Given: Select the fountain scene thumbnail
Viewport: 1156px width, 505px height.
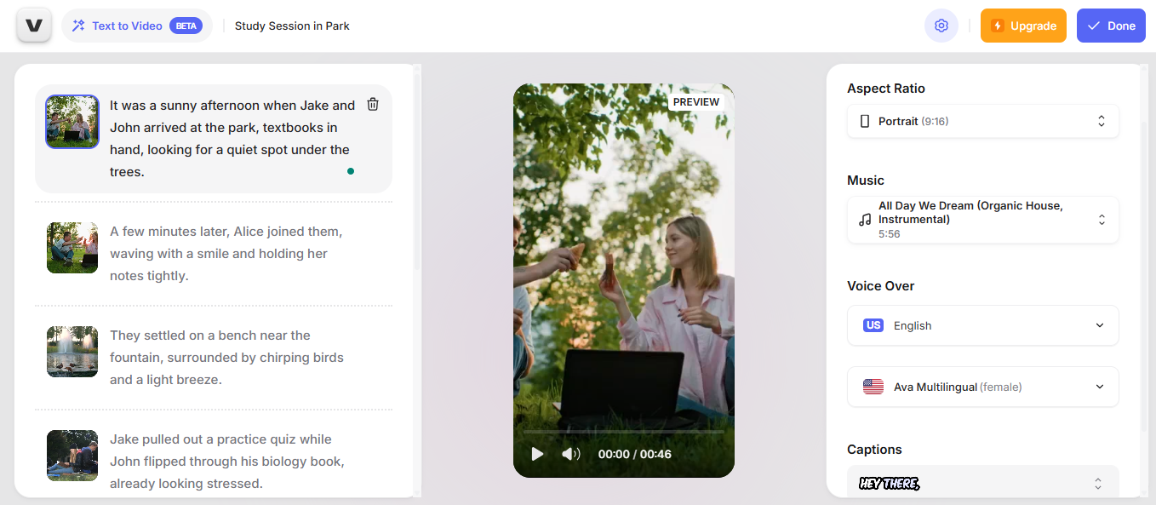Looking at the screenshot, I should point(72,352).
